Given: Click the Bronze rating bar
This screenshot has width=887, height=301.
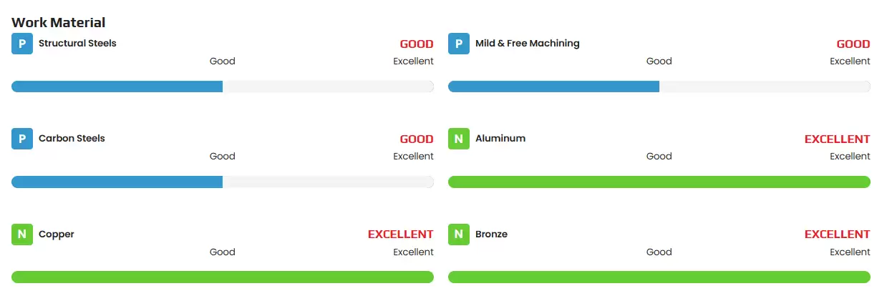Looking at the screenshot, I should [659, 277].
